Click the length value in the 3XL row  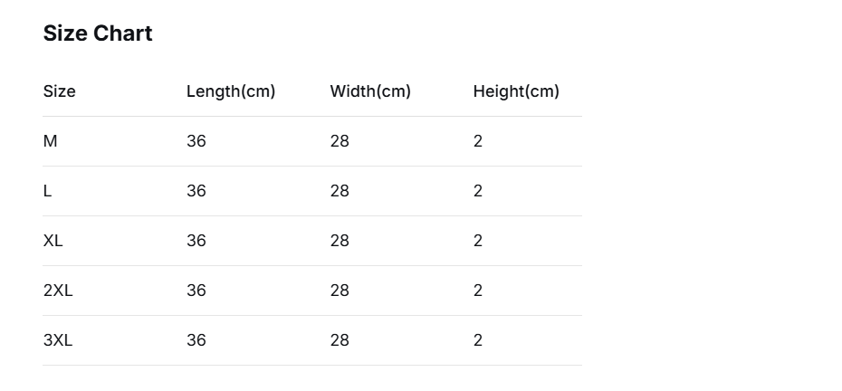coord(196,340)
